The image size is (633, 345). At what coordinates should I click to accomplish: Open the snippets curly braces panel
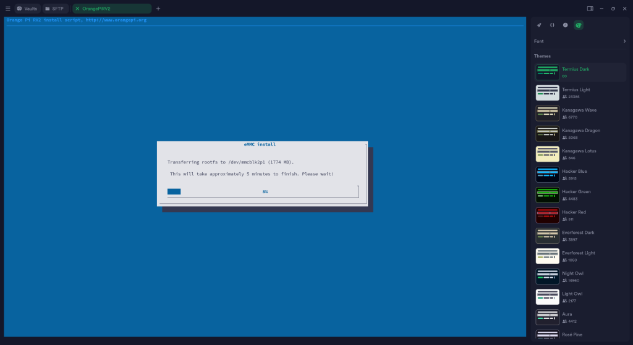tap(552, 25)
